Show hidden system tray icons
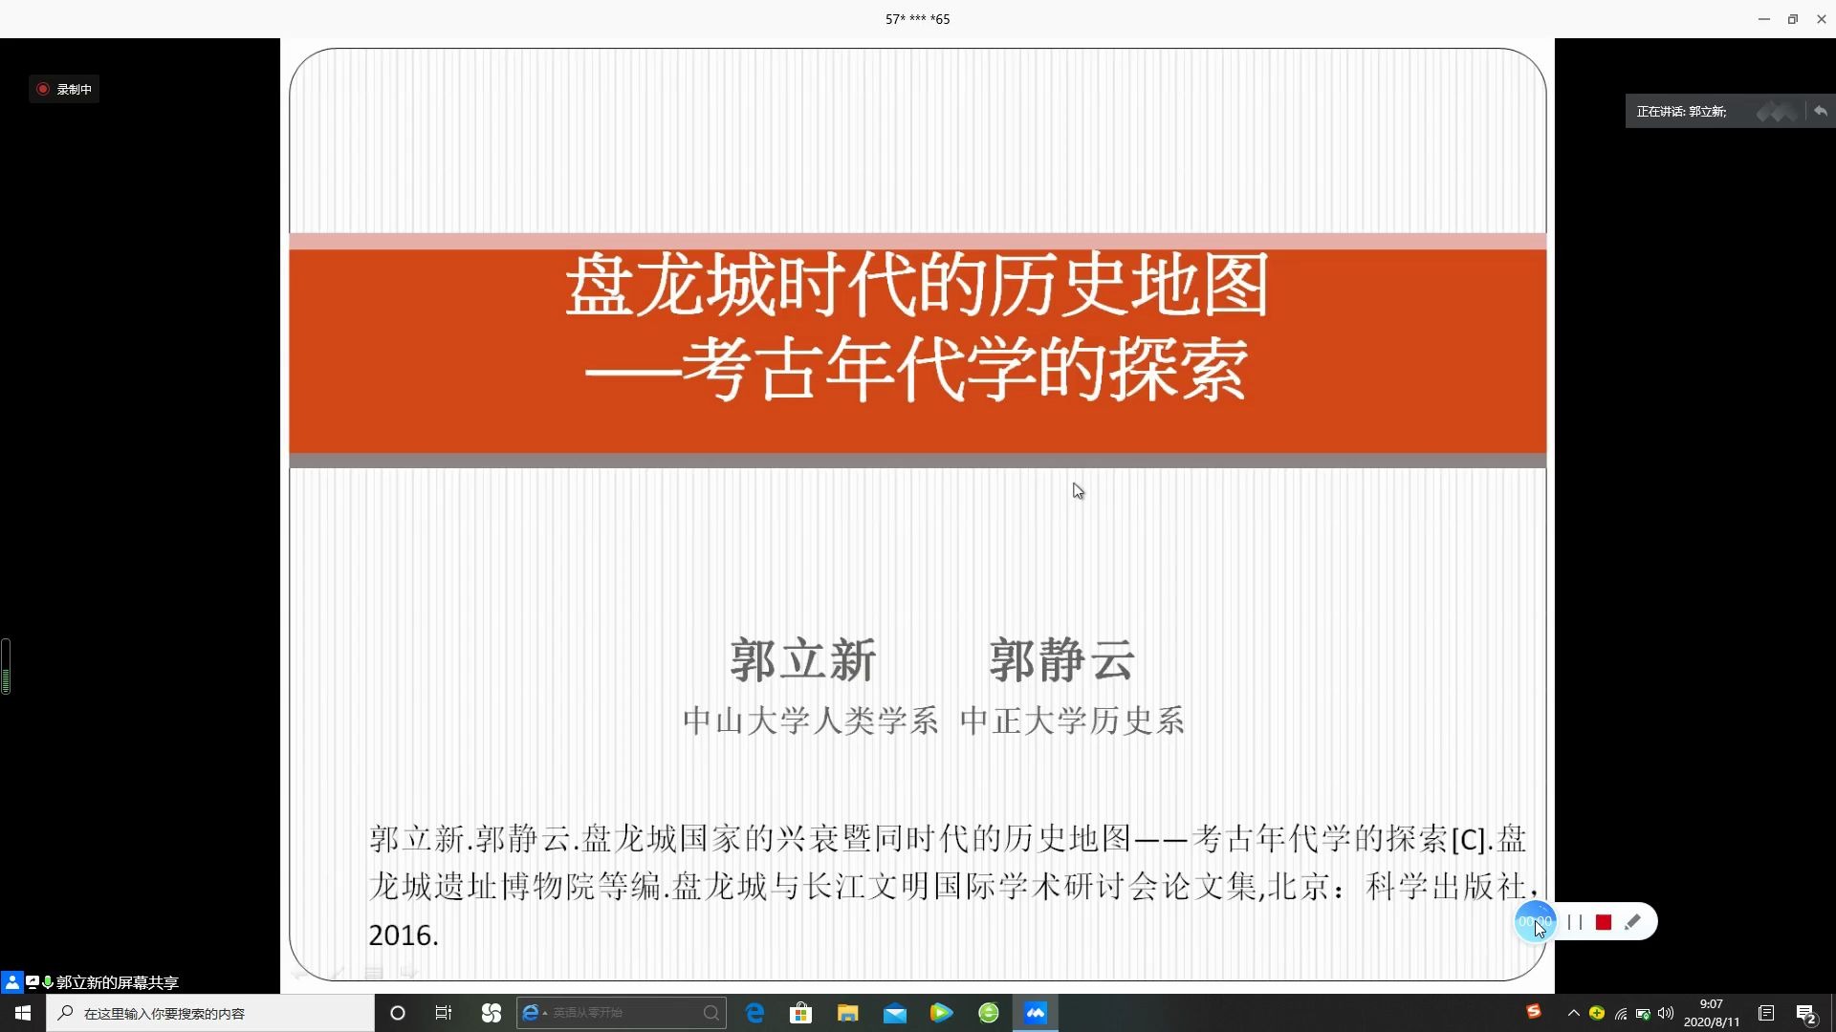The width and height of the screenshot is (1836, 1032). [x=1573, y=1013]
